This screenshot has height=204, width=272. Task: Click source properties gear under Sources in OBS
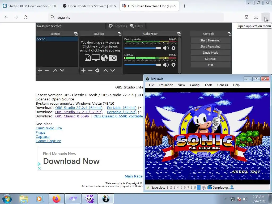click(97, 70)
